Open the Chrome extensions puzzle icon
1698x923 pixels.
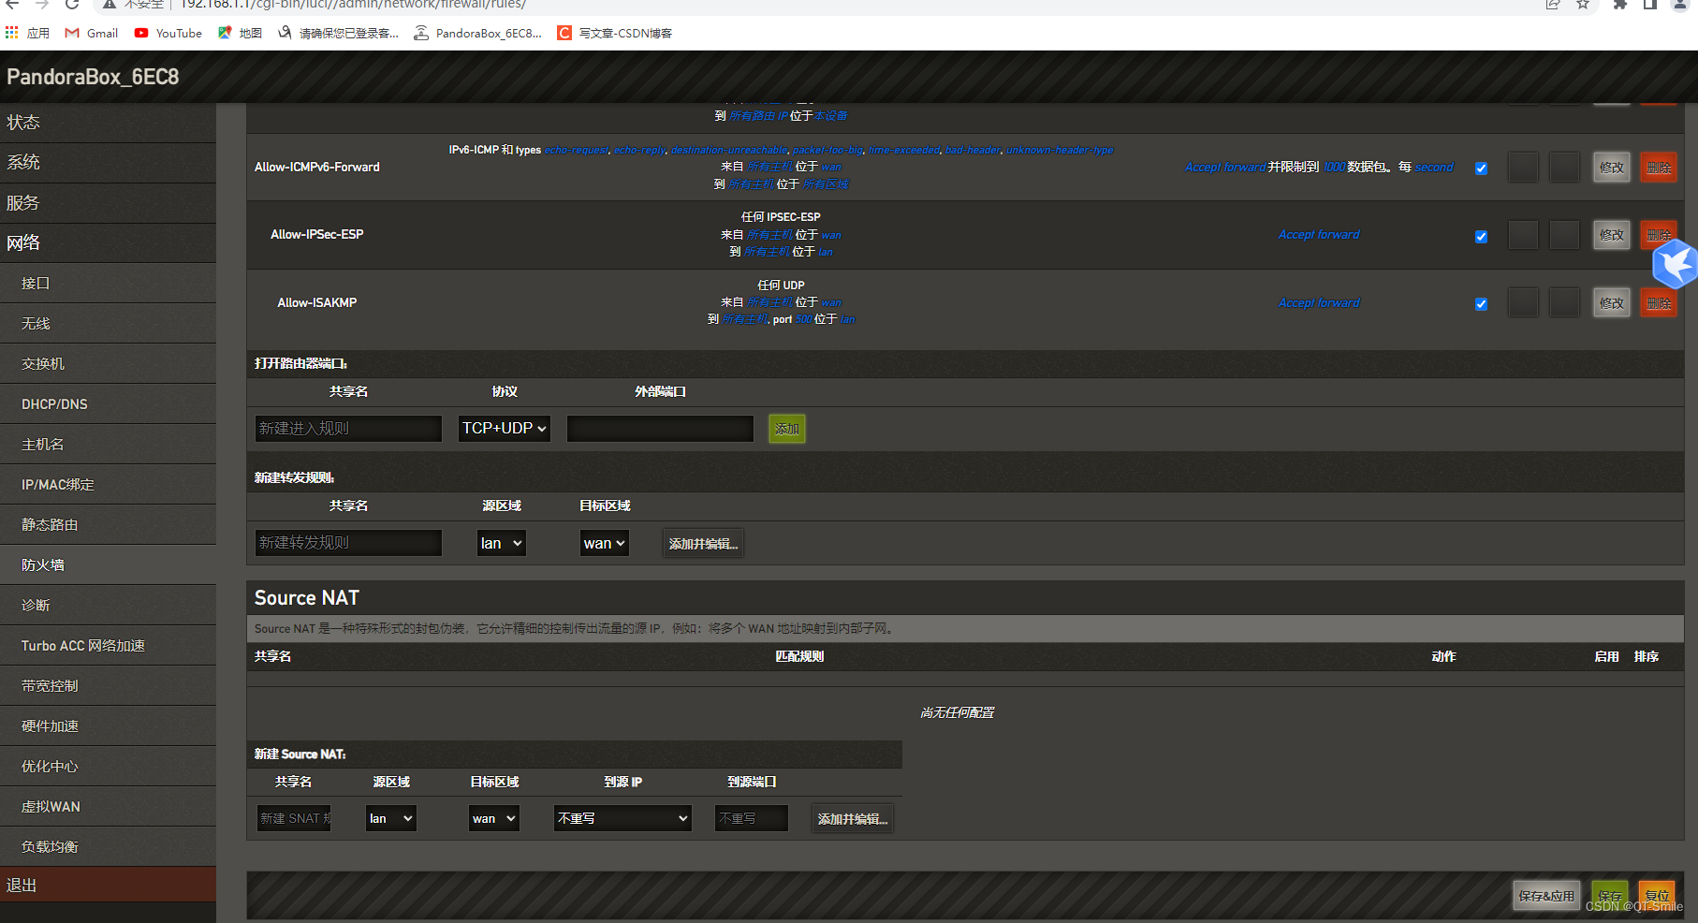pos(1619,5)
